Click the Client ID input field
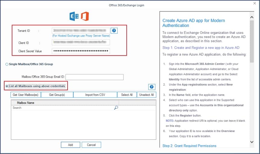The height and width of the screenshot is (154, 260). [81, 42]
